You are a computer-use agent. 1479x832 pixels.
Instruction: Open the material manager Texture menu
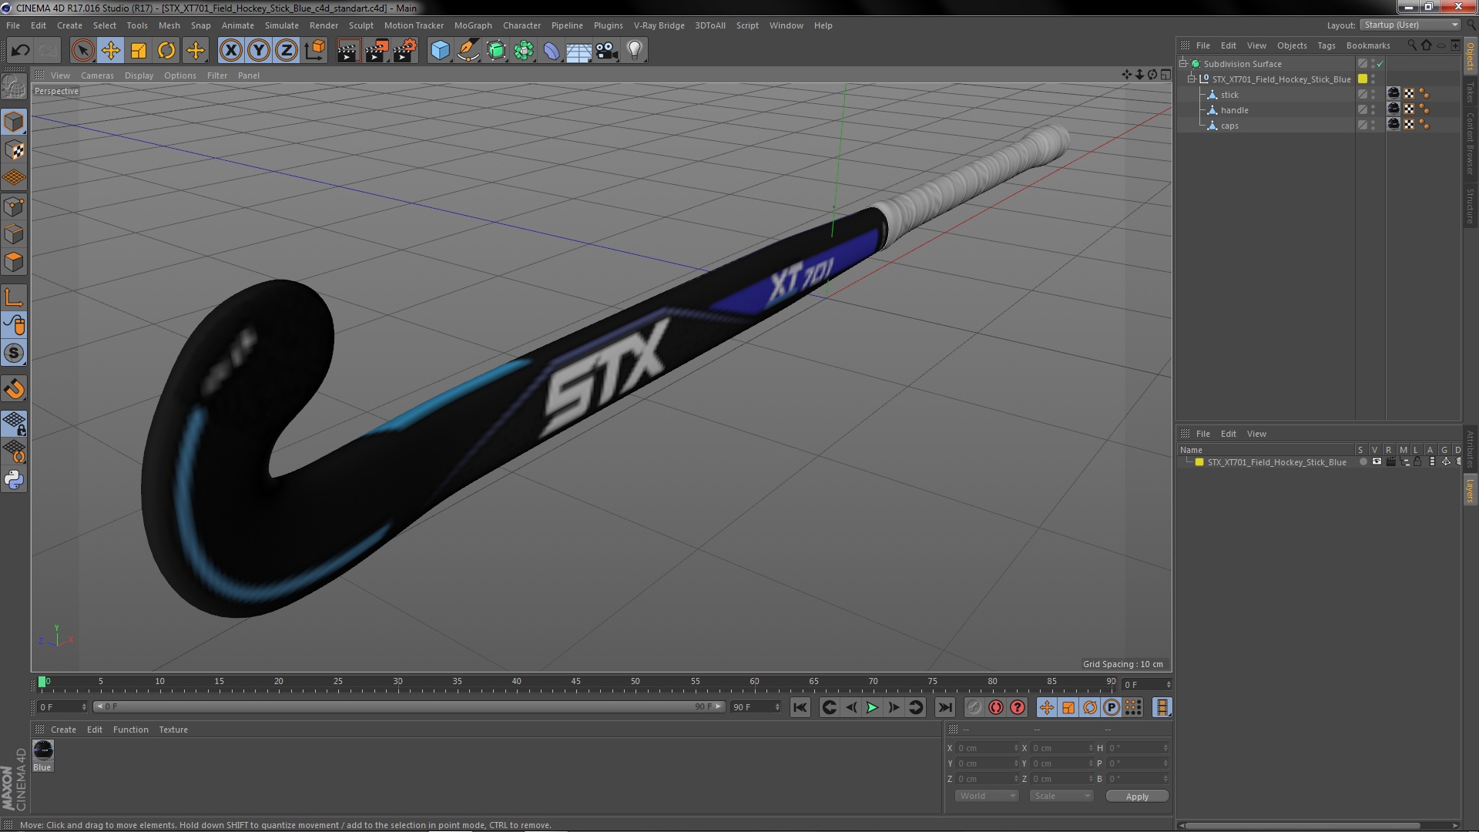click(173, 730)
